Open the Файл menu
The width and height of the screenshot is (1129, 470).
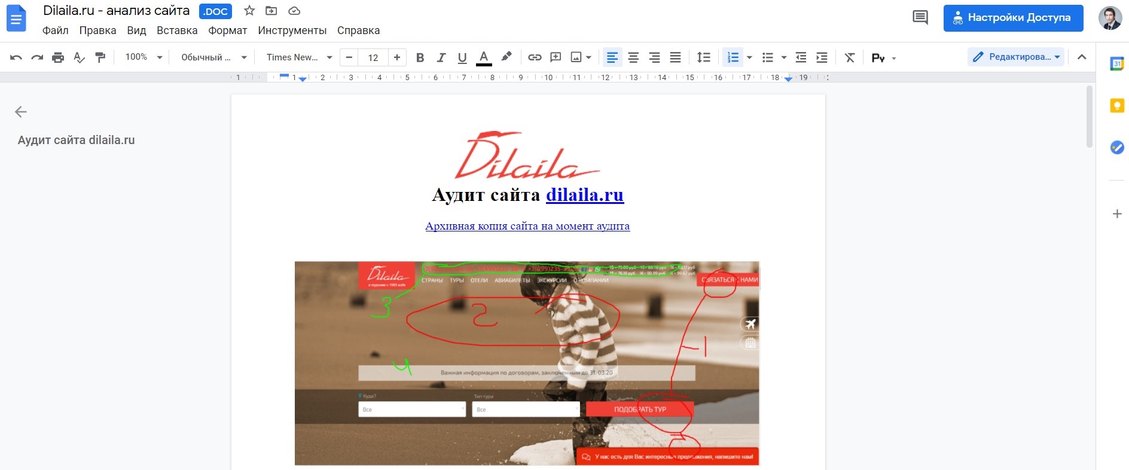tap(56, 30)
